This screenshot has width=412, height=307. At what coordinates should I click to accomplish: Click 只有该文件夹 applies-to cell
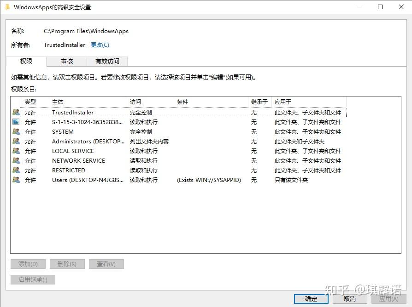point(291,180)
